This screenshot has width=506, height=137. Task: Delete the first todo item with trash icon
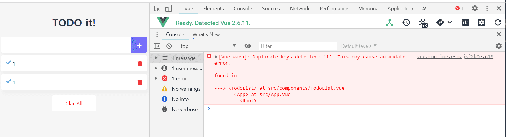tap(140, 64)
